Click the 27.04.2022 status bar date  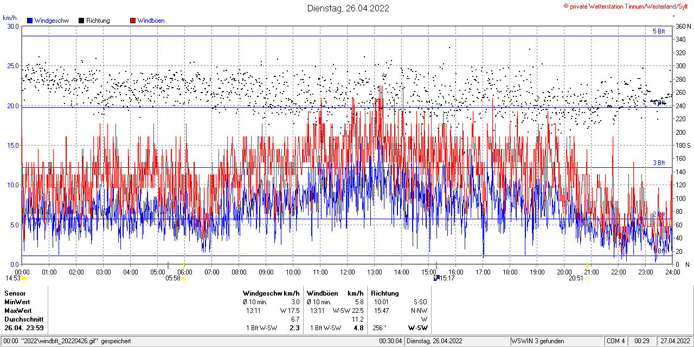click(674, 341)
